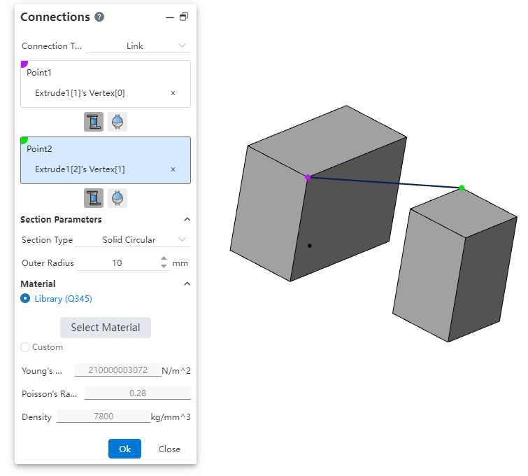Collapse the Section Parameters section

pos(187,220)
